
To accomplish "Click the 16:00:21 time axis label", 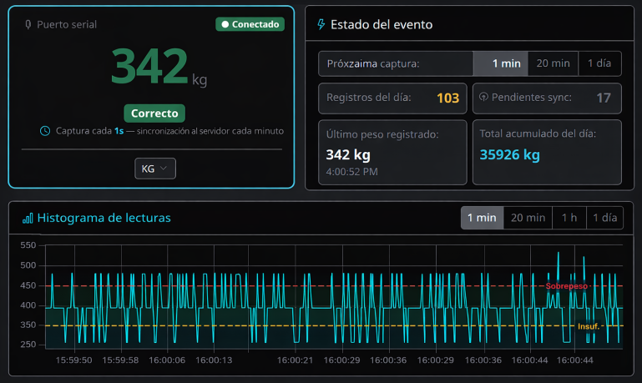I will [x=295, y=360].
